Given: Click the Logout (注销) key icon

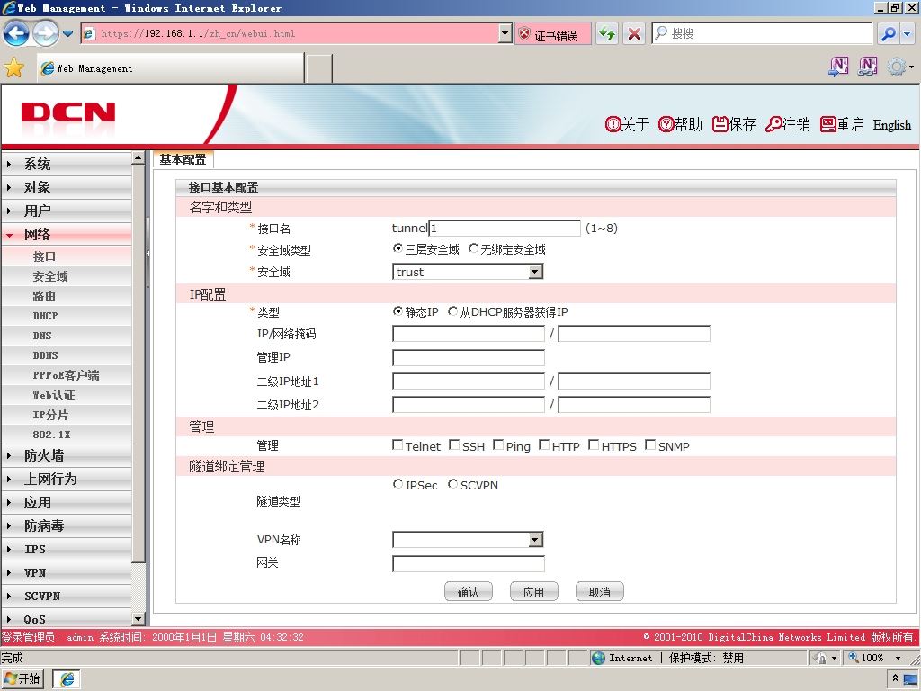Looking at the screenshot, I should [774, 124].
